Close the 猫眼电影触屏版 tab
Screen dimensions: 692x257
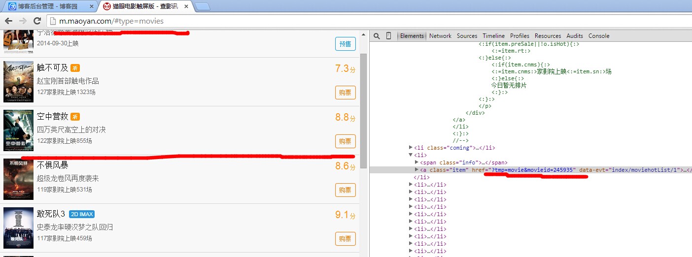coord(186,6)
